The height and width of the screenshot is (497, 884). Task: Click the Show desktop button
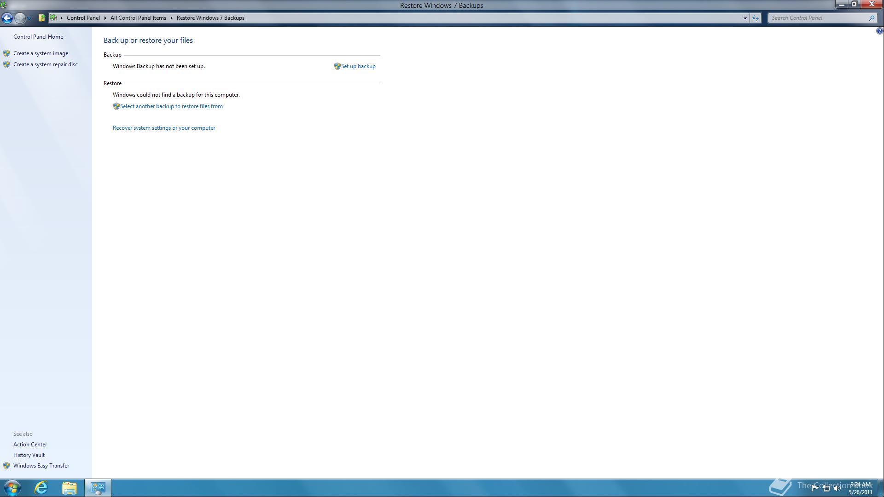[x=880, y=488]
